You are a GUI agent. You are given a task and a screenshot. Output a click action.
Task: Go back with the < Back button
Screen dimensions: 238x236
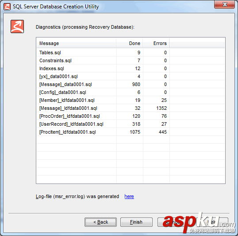click(x=100, y=222)
